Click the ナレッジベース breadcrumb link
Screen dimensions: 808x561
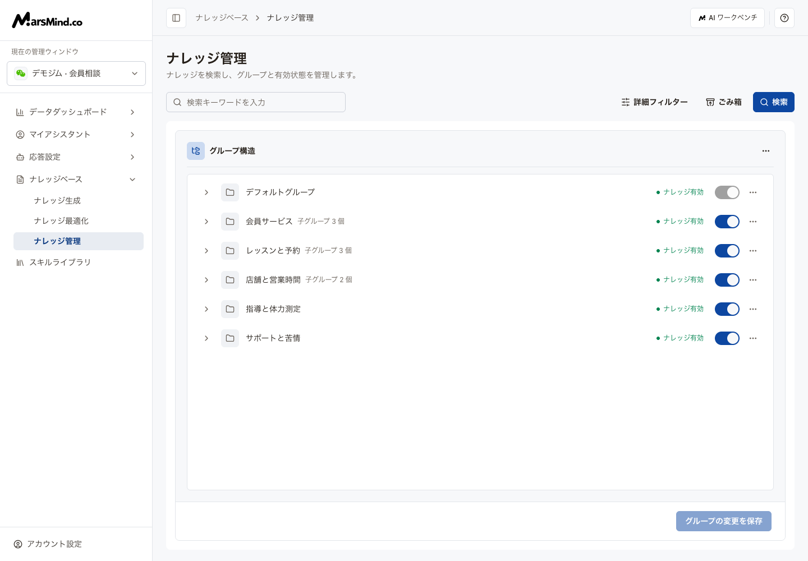click(222, 18)
